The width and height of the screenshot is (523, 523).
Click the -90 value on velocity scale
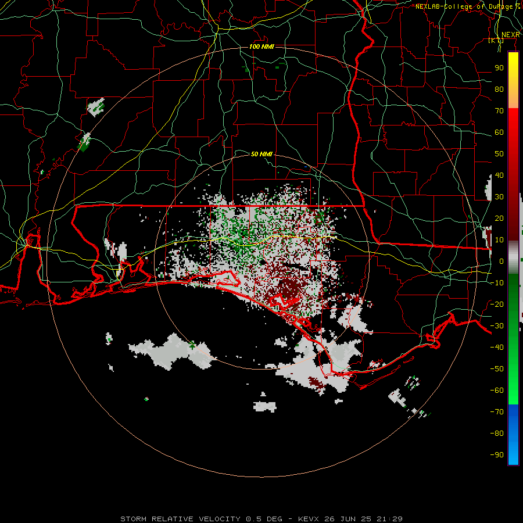[497, 455]
